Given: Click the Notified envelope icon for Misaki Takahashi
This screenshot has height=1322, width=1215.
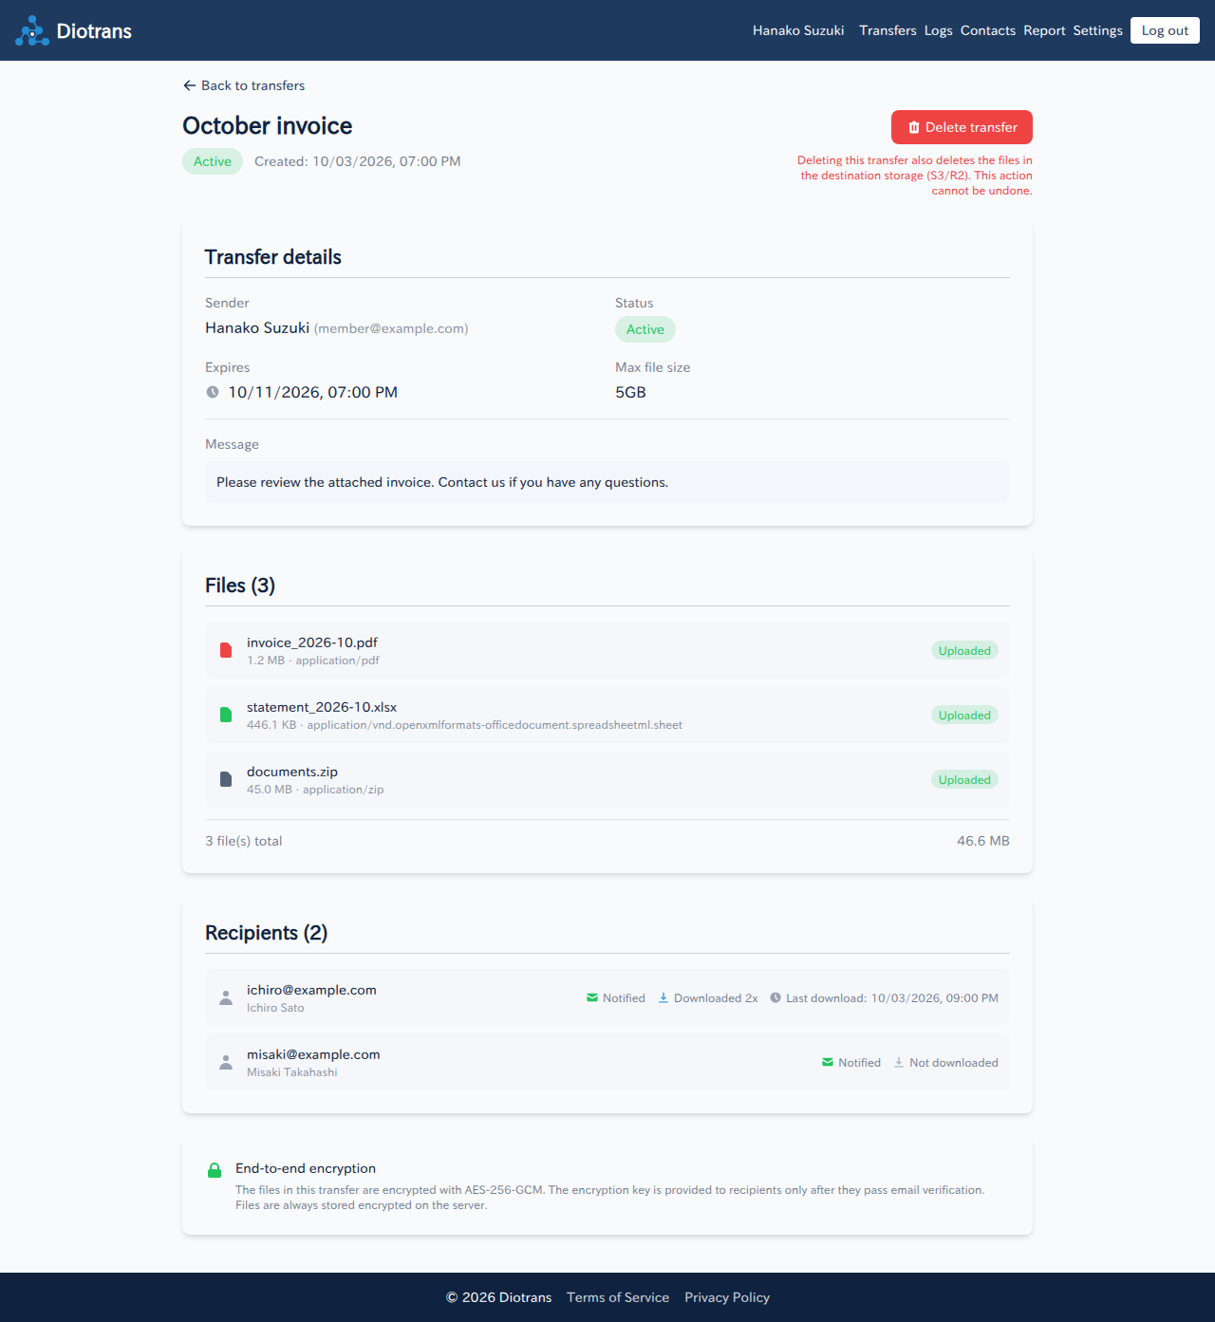Looking at the screenshot, I should click(828, 1062).
